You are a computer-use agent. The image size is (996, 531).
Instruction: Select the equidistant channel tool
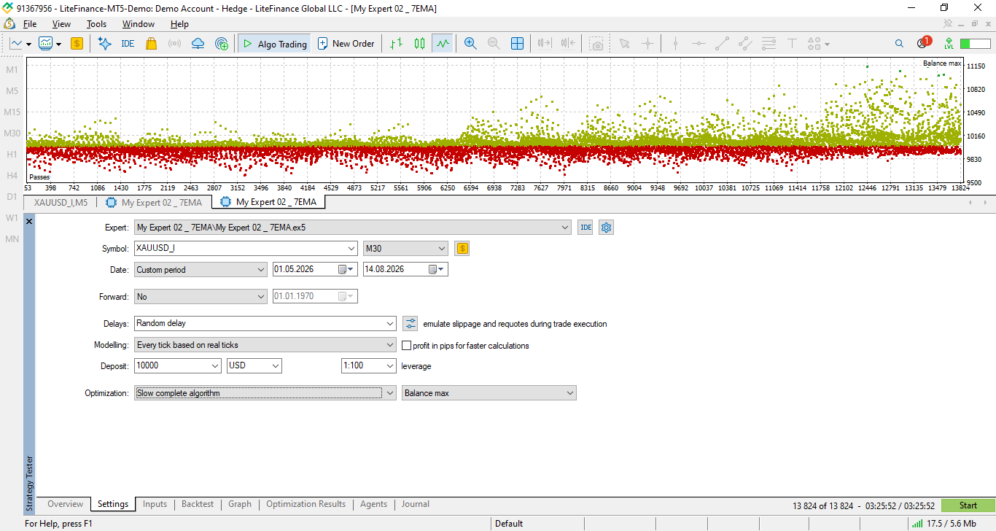coord(745,44)
